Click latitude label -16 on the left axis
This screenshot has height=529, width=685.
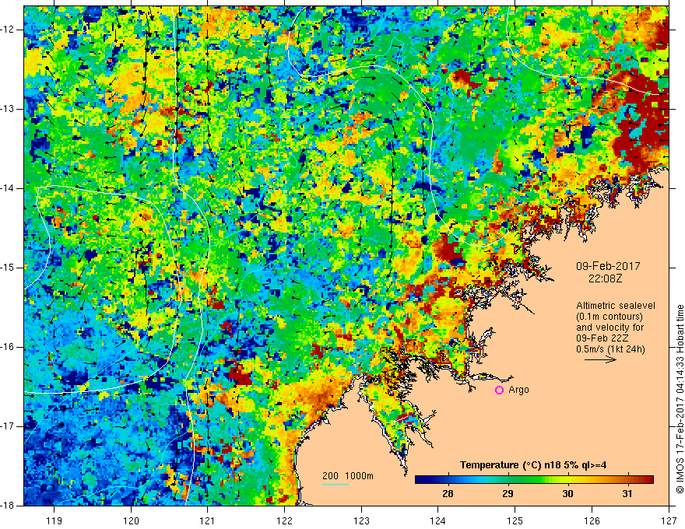coord(8,347)
